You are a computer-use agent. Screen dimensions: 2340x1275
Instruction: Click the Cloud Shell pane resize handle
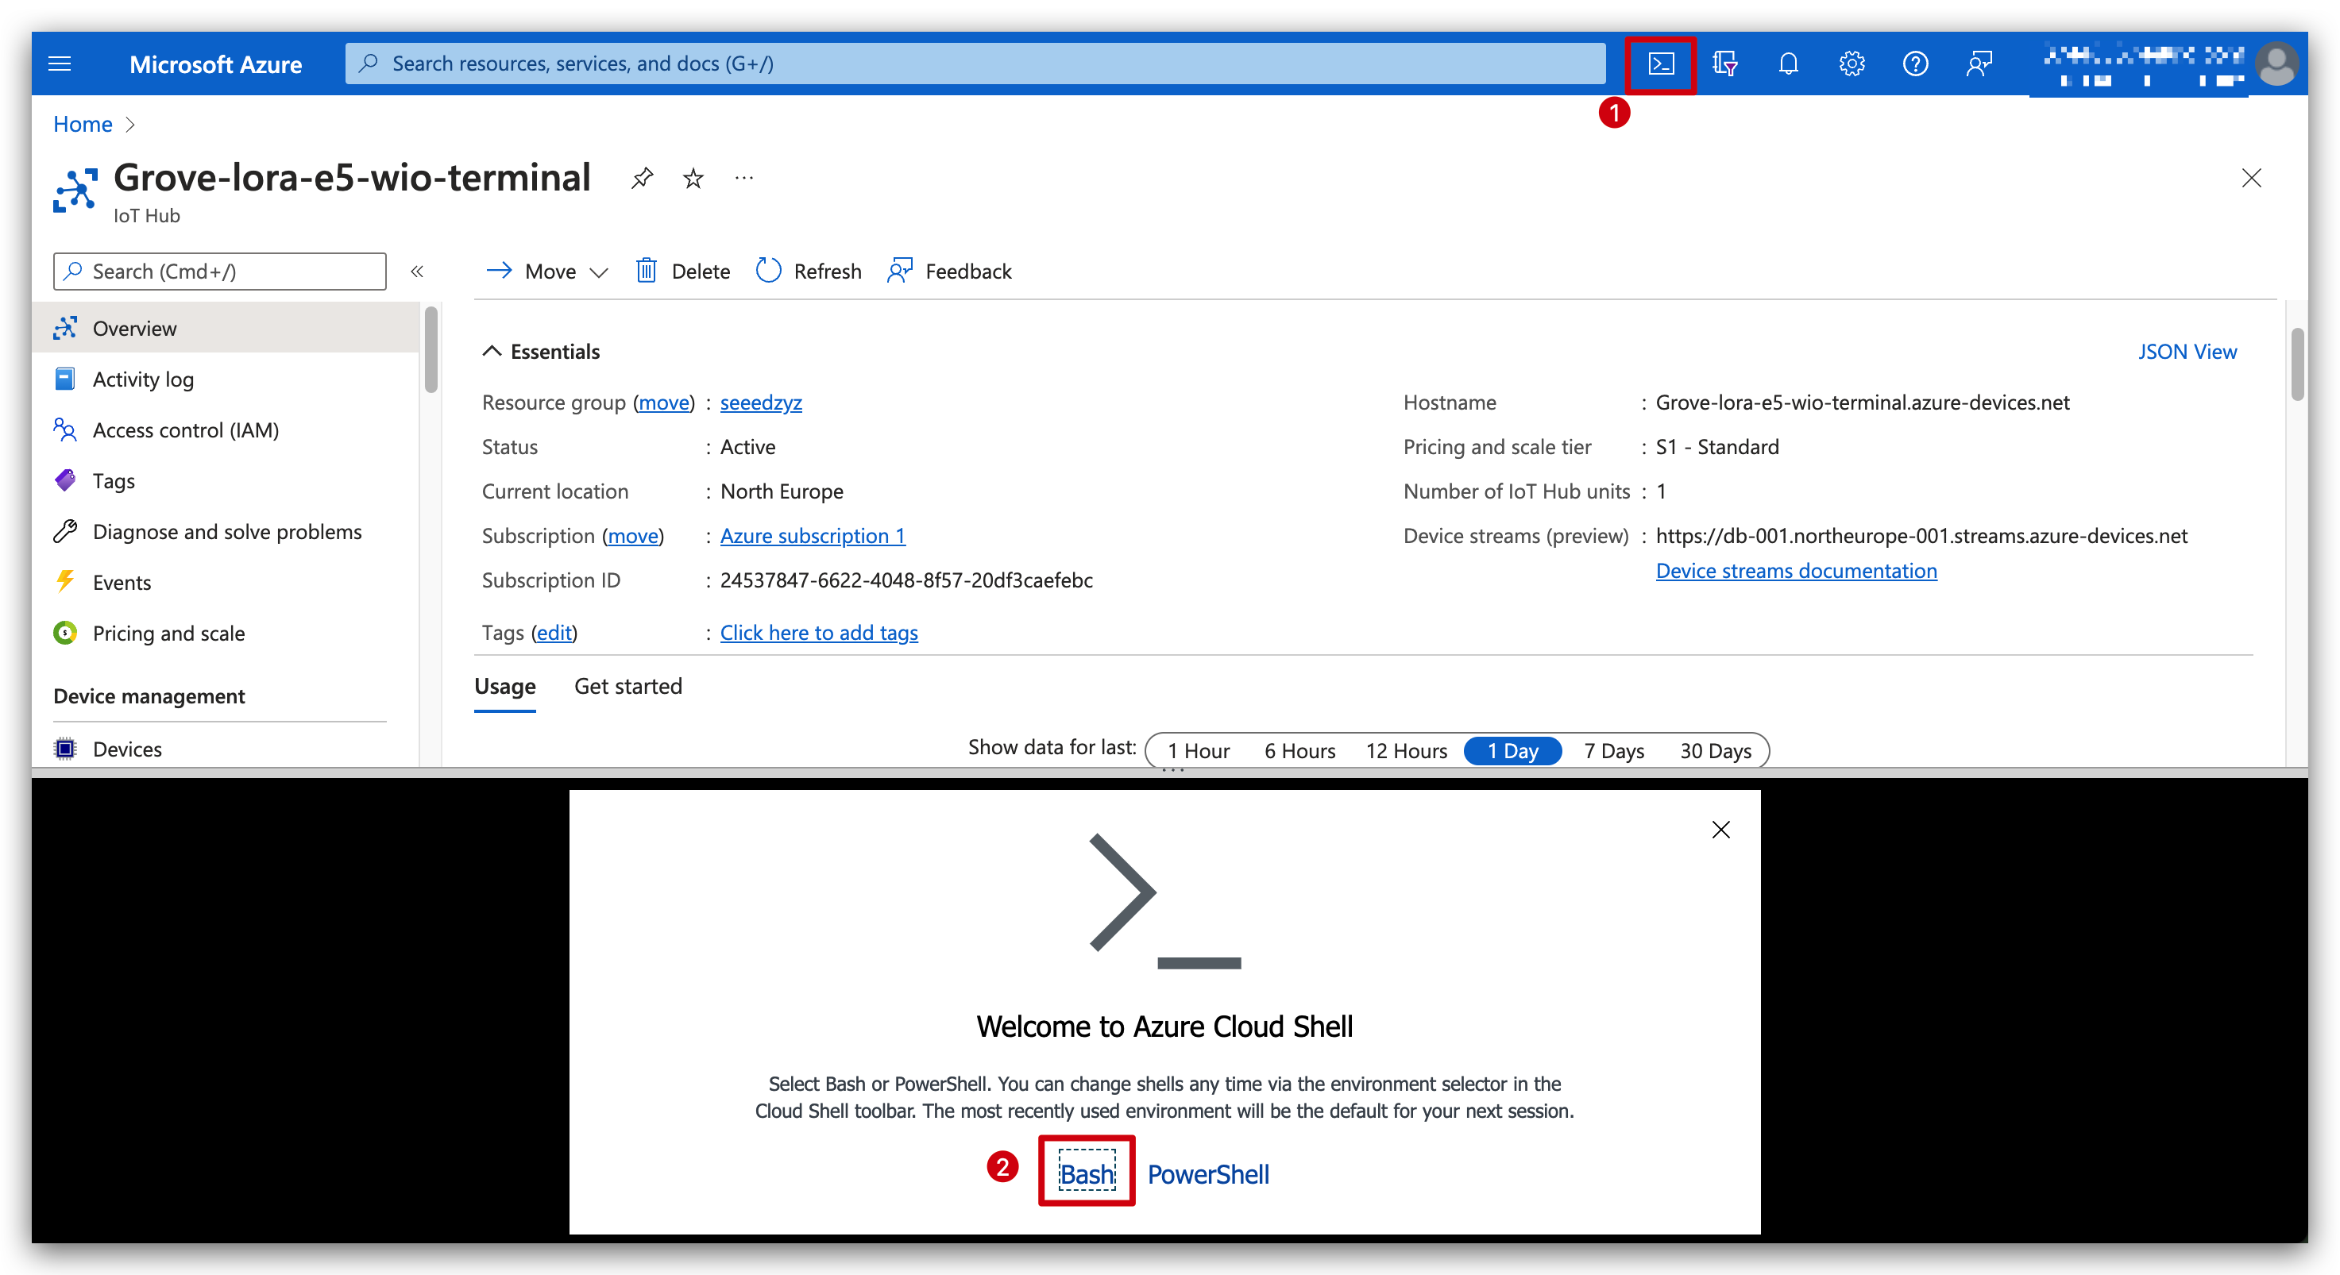1172,771
